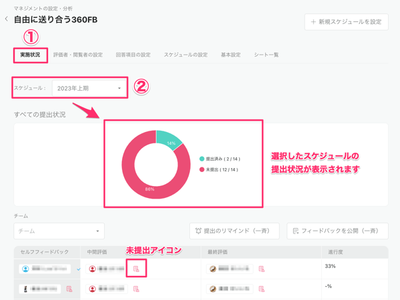Click the unsubmitted icon in first row 最終評価
This screenshot has height=300, width=400.
pos(261,269)
